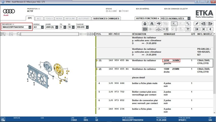Screen dimensions: 216x122
Task: Click the ELSA button icon
Action: [174, 24]
